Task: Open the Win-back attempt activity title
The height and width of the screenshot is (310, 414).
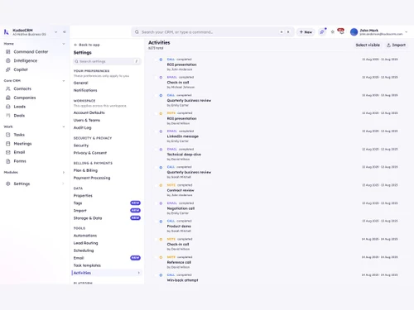Action: point(182,280)
